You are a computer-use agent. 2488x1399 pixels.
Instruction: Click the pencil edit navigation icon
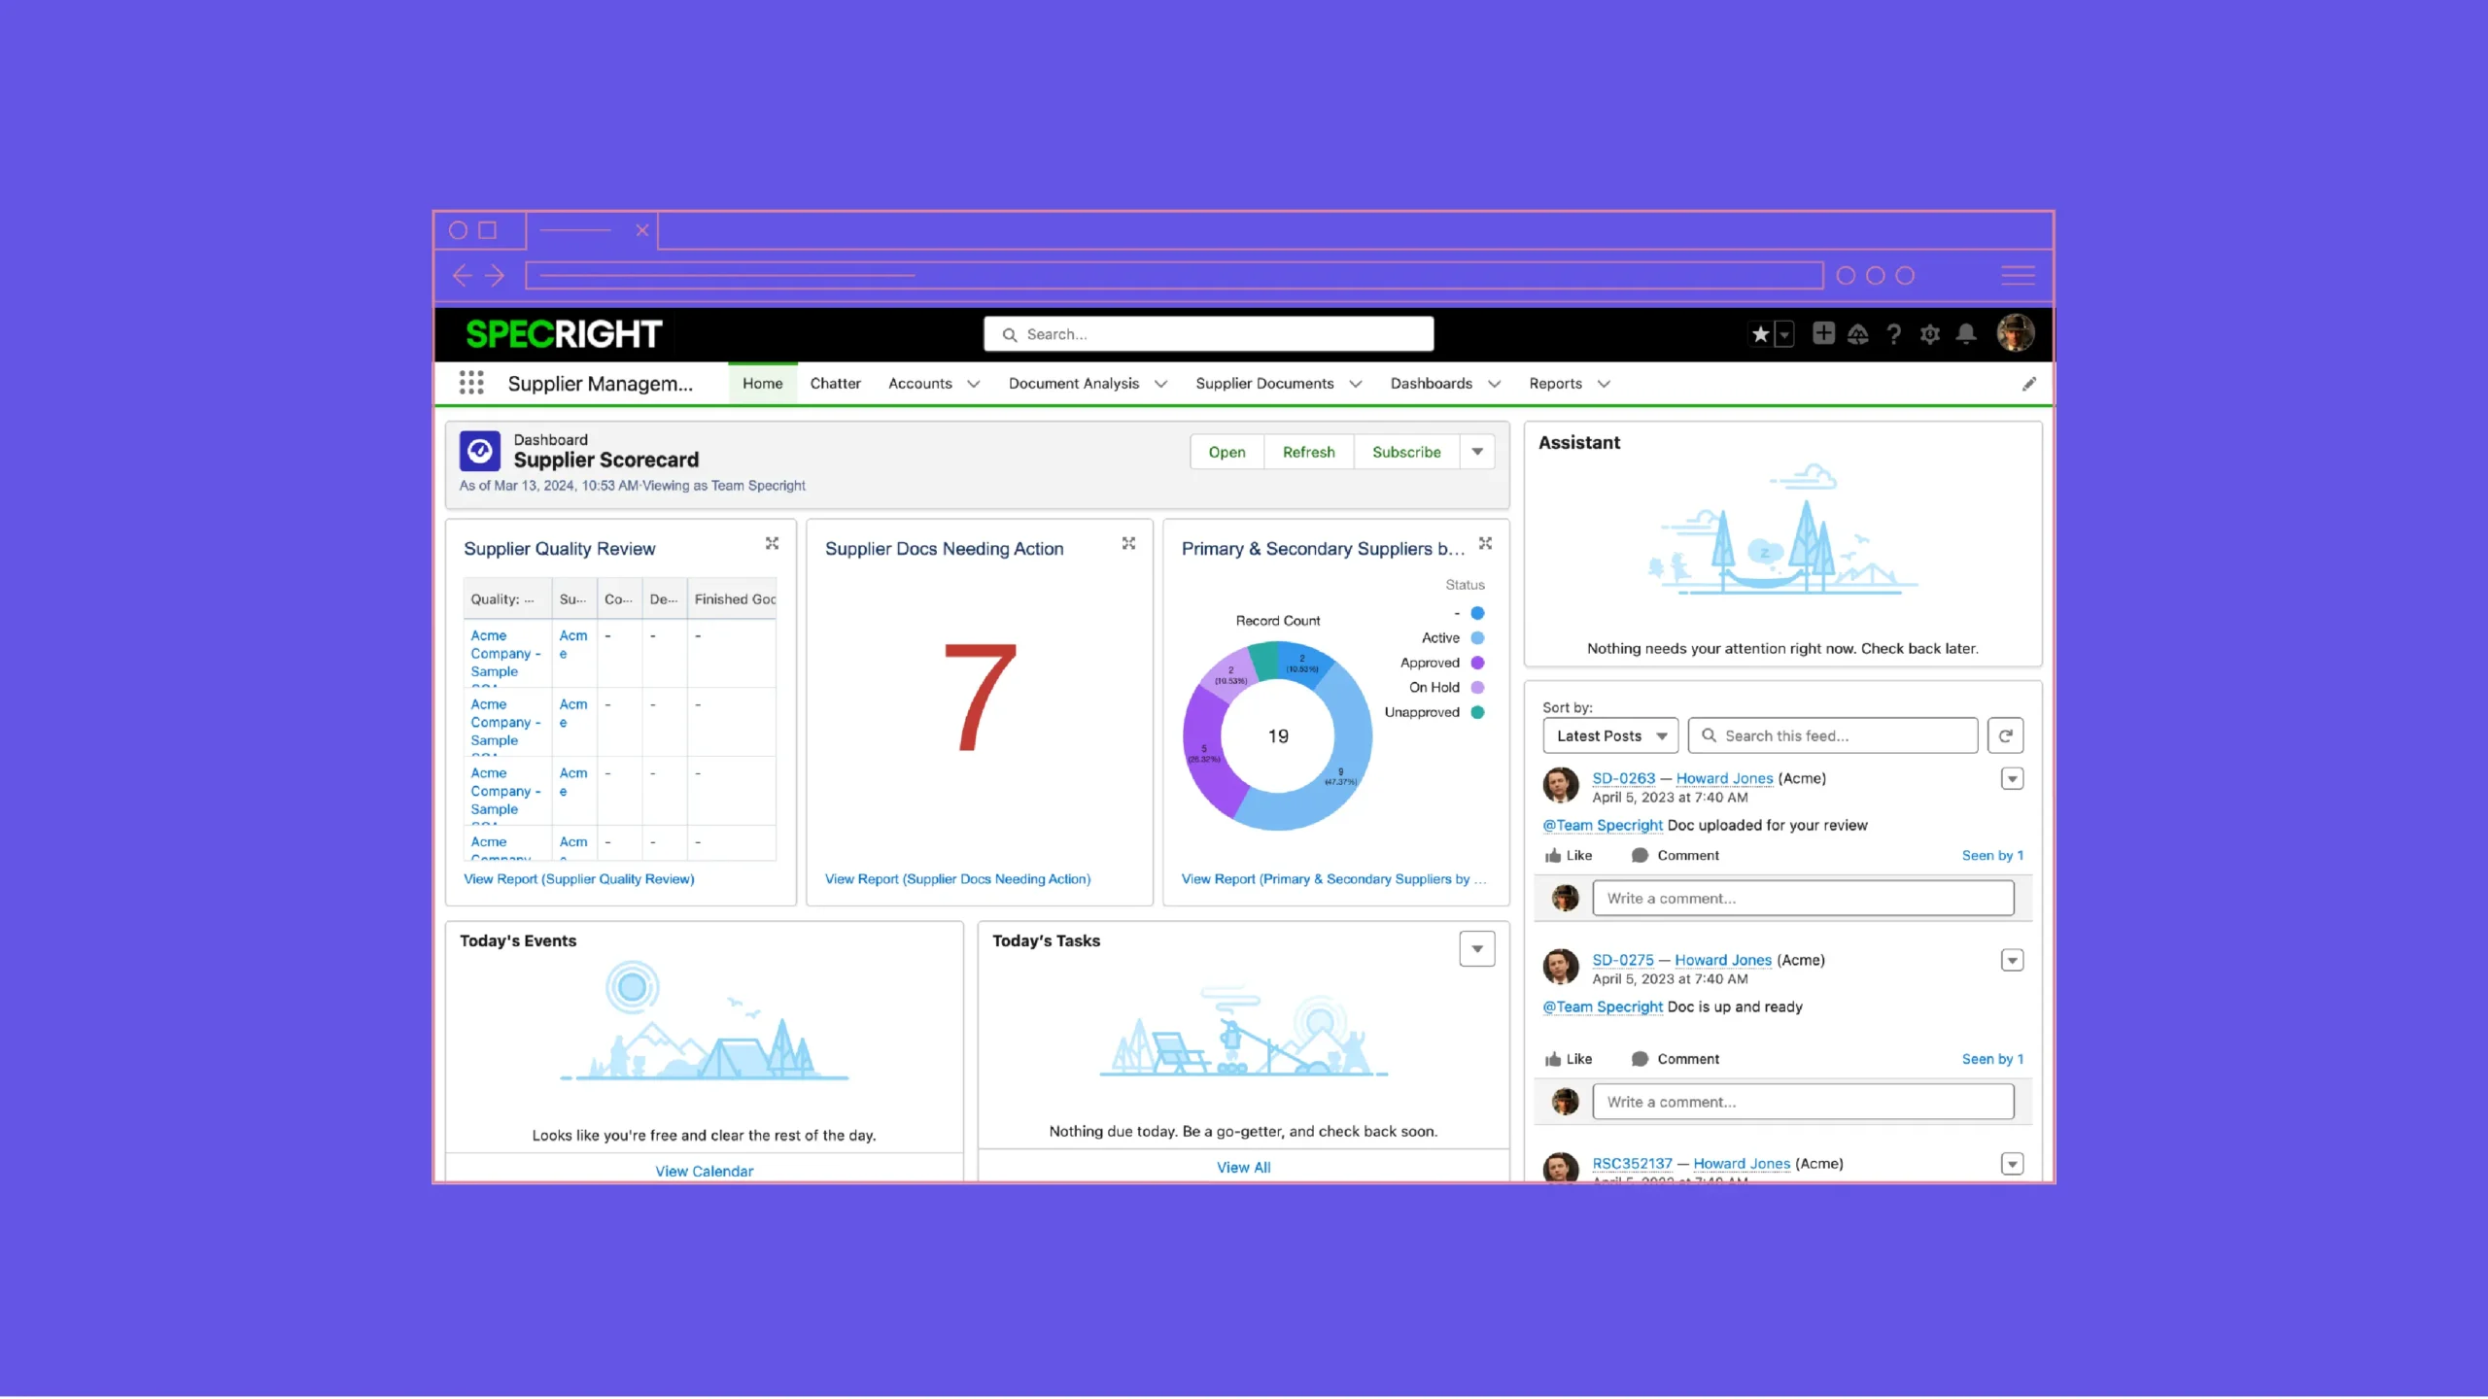pos(2029,384)
